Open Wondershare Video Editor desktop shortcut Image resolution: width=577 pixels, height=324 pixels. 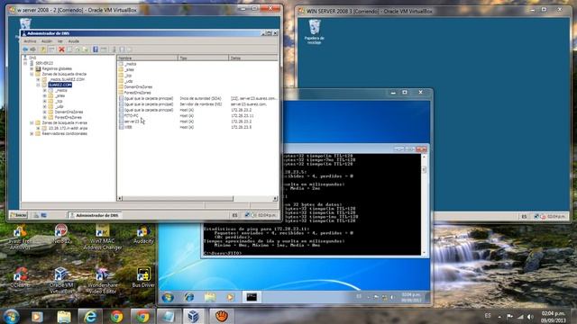(x=102, y=281)
